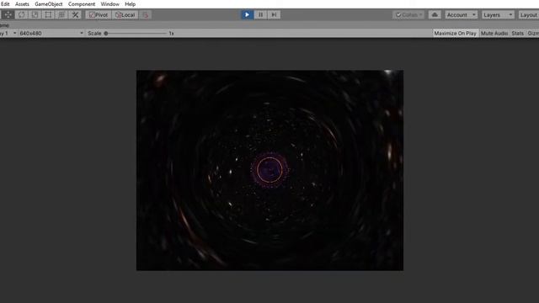Image resolution: width=539 pixels, height=303 pixels.
Task: Toggle Local handle rotation
Action: click(125, 15)
